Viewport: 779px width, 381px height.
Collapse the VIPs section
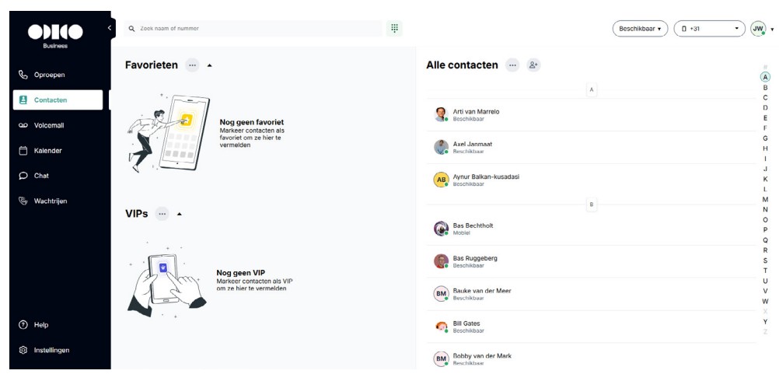(x=180, y=214)
